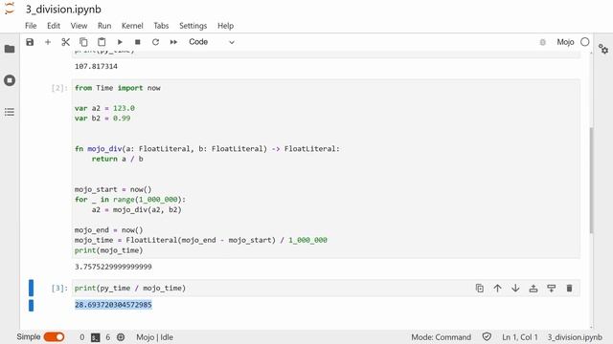The height and width of the screenshot is (344, 613).
Task: Click the output 3.7575229999999999
Action: [x=113, y=267]
